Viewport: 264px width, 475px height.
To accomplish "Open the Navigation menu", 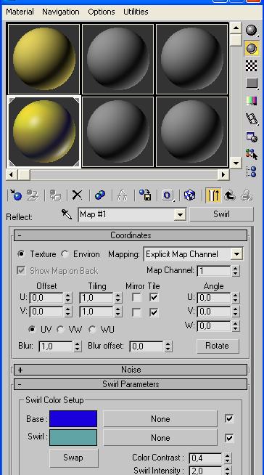I will [x=61, y=12].
